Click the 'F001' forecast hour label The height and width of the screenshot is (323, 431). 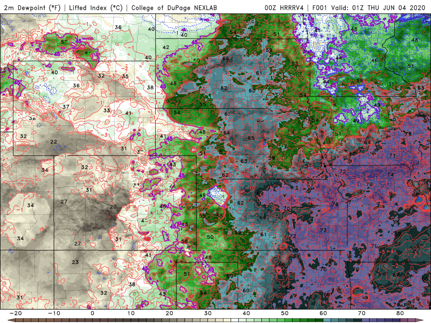(x=320, y=8)
